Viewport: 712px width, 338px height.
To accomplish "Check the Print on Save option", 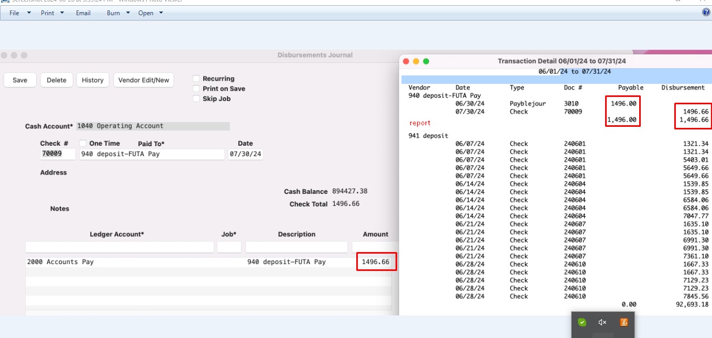I will 197,89.
